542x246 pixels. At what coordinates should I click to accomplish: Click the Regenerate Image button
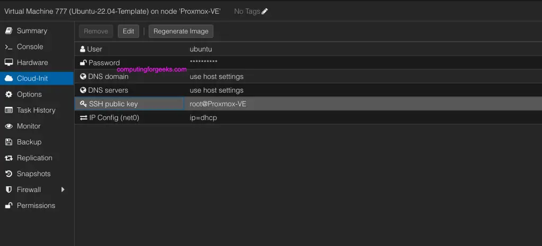click(181, 31)
